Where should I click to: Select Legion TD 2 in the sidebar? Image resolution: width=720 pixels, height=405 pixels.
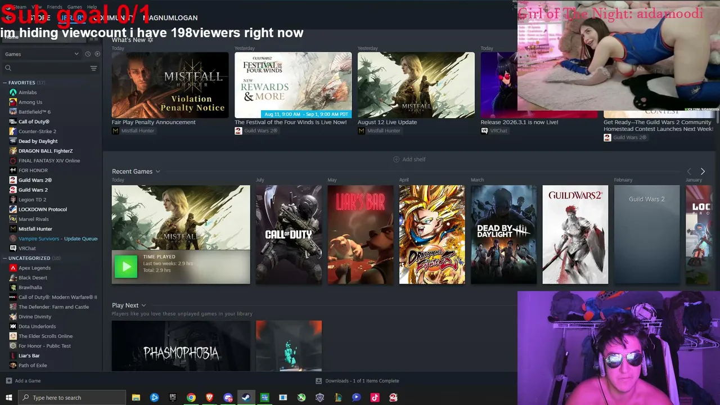(33, 200)
